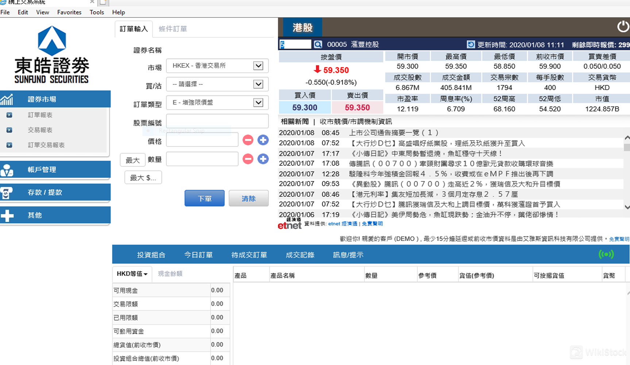Click the 最大 quantity button
Screen dimensions: 630x365
133,160
